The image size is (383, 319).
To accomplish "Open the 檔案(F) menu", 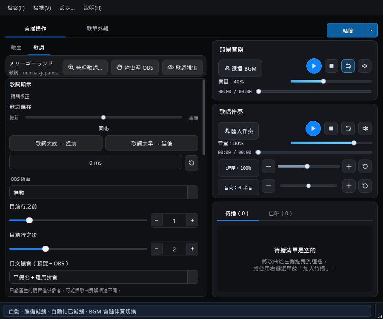I will (x=16, y=8).
